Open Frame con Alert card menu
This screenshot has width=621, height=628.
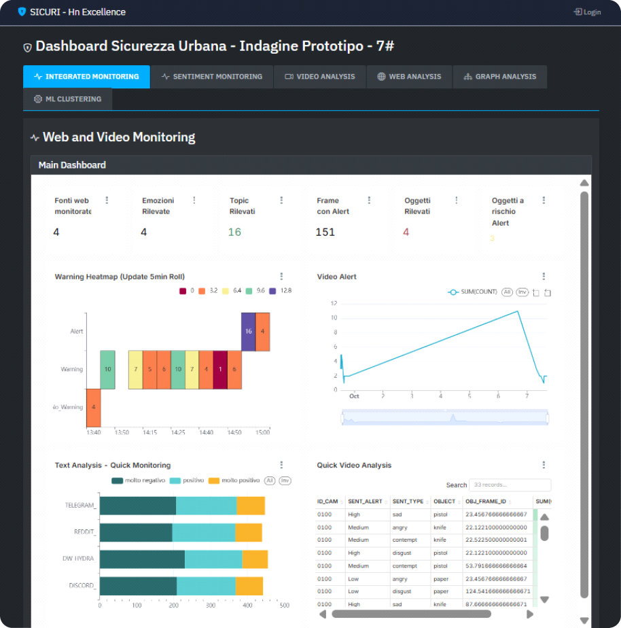369,200
